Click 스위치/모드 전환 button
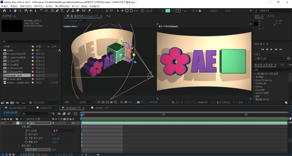292x156 pixels. pyautogui.click(x=64, y=154)
